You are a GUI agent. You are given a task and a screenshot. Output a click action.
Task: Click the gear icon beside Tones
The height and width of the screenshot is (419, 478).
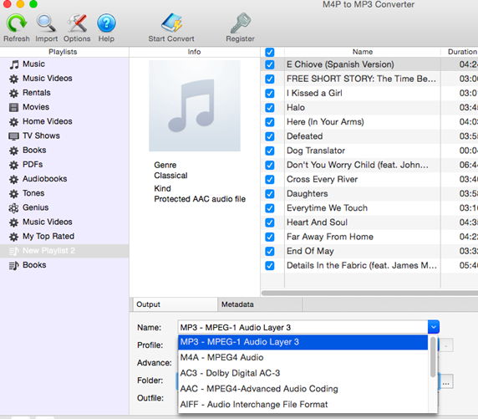coord(13,193)
